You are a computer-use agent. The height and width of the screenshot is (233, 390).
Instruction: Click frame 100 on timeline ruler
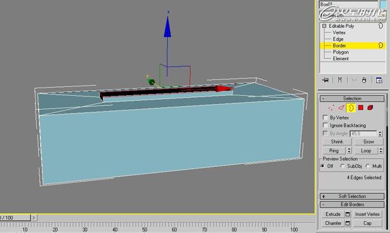click(294, 229)
